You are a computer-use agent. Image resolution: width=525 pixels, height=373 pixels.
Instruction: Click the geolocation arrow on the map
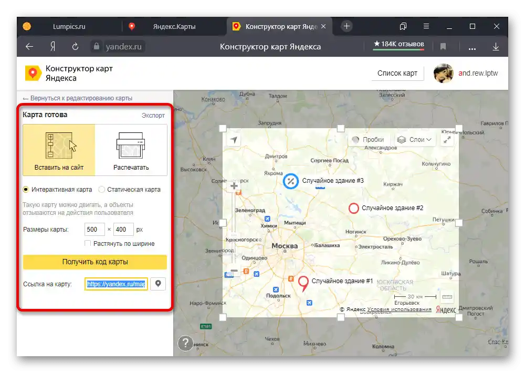(x=234, y=139)
